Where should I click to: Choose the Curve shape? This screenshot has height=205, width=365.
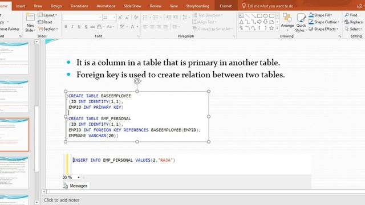click(x=253, y=28)
